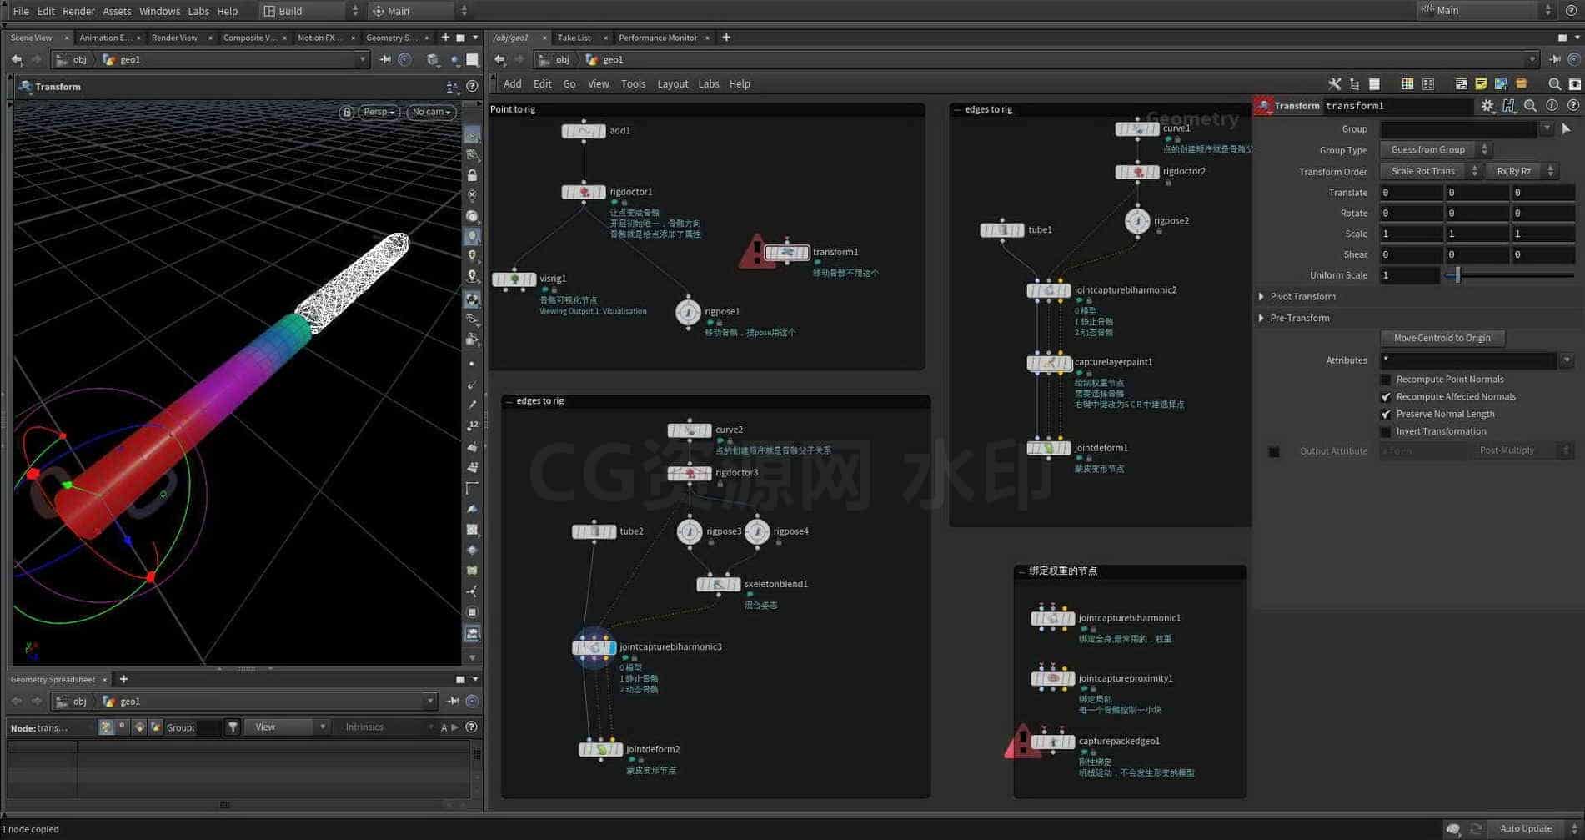Disable Preserve Normal Length checkbox
The width and height of the screenshot is (1585, 840).
pos(1386,415)
